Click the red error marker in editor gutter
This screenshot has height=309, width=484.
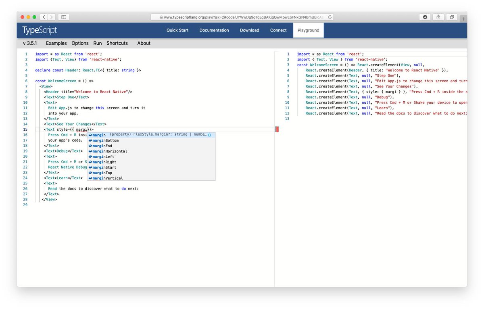(x=276, y=129)
